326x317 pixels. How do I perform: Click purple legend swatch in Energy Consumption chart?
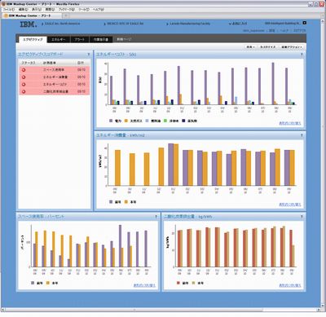111,202
